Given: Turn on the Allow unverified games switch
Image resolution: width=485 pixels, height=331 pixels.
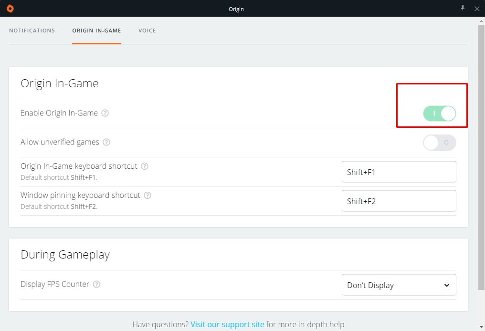Looking at the screenshot, I should click(x=440, y=143).
